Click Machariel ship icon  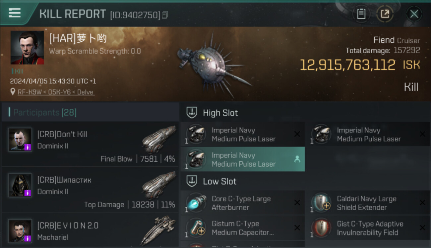(x=158, y=230)
